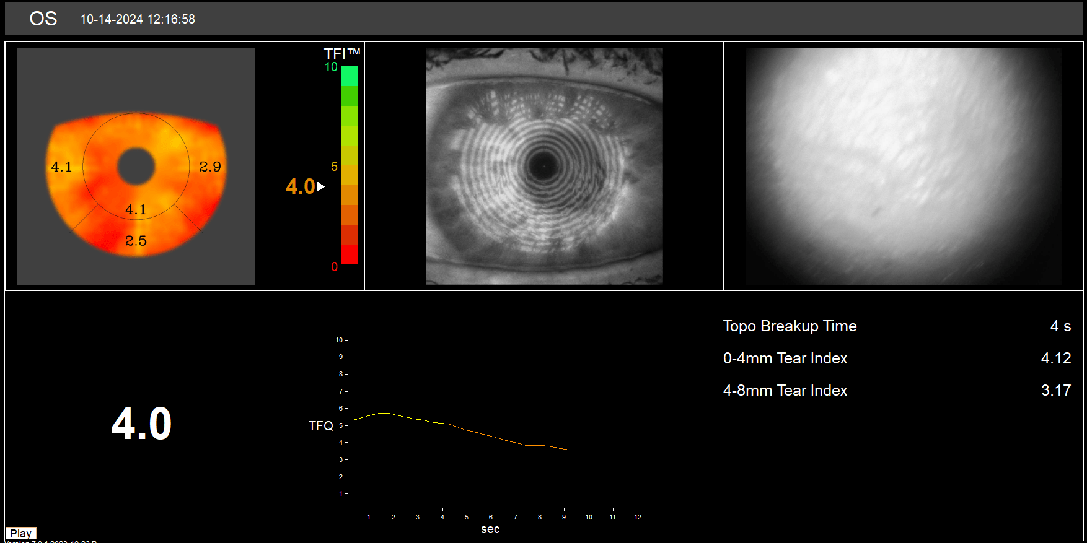Click the tear film heat map

pos(136,185)
